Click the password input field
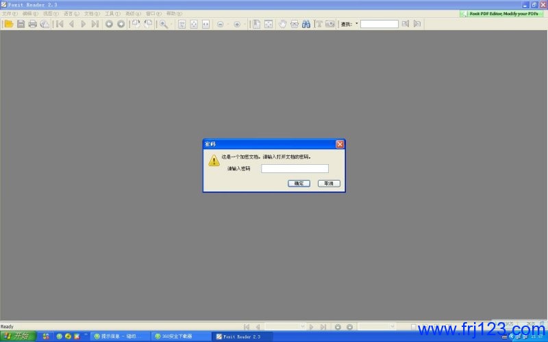The image size is (548, 342). 295,168
